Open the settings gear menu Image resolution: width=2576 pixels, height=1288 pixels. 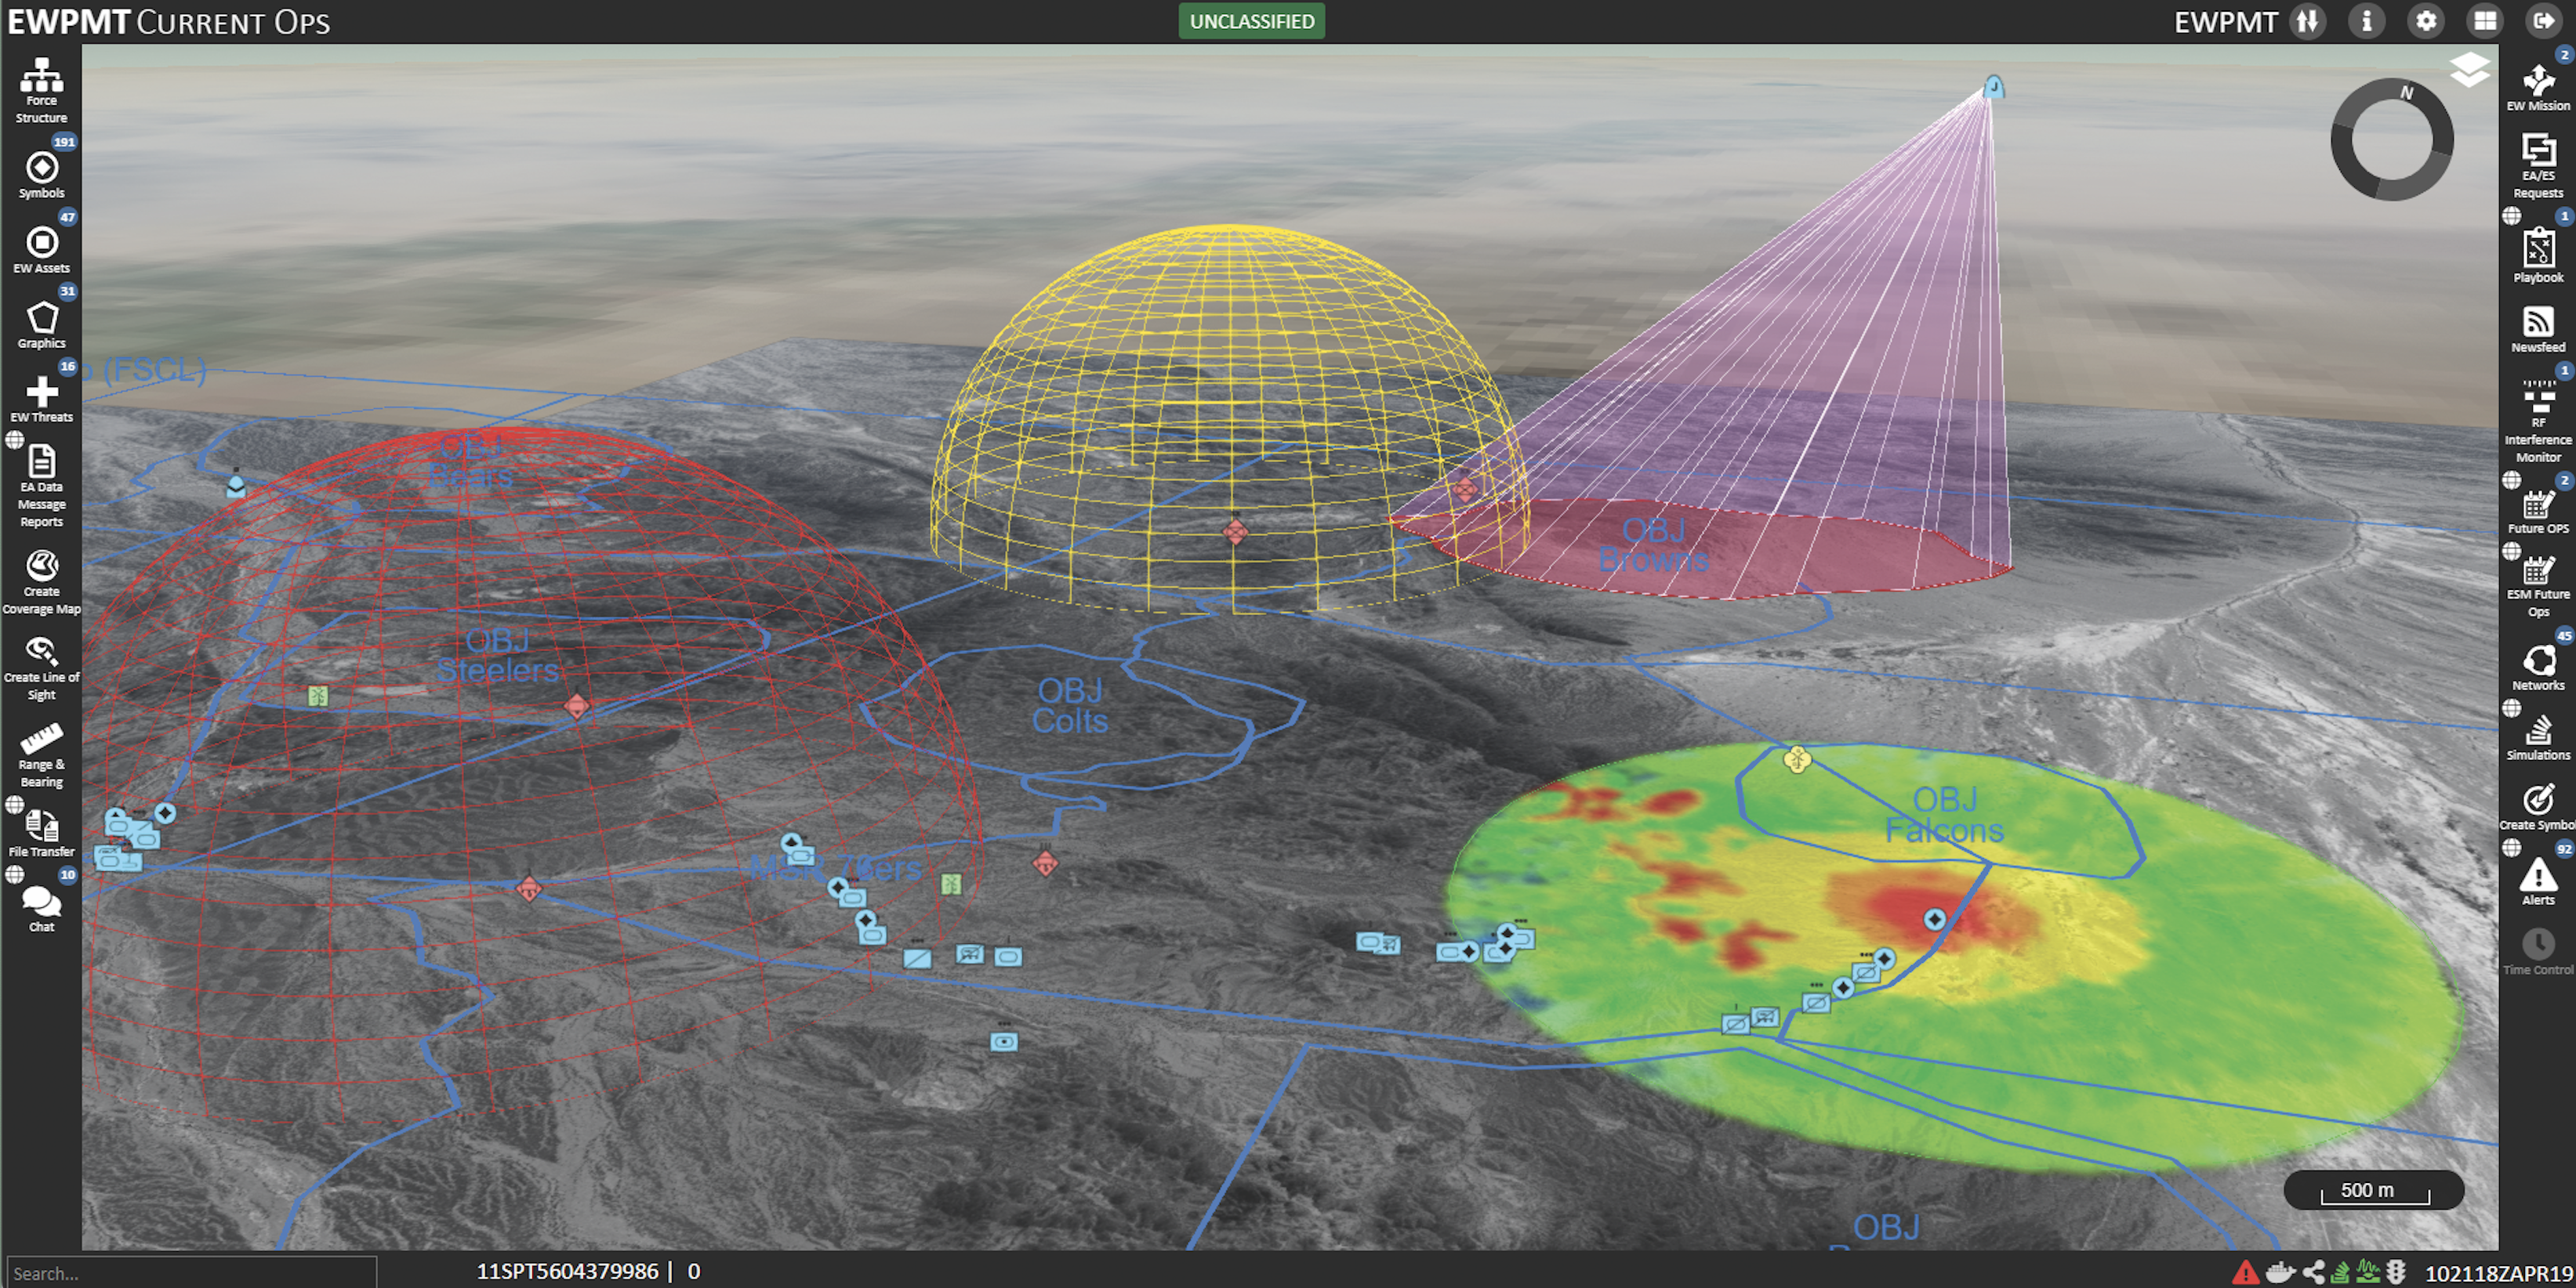click(x=2426, y=21)
